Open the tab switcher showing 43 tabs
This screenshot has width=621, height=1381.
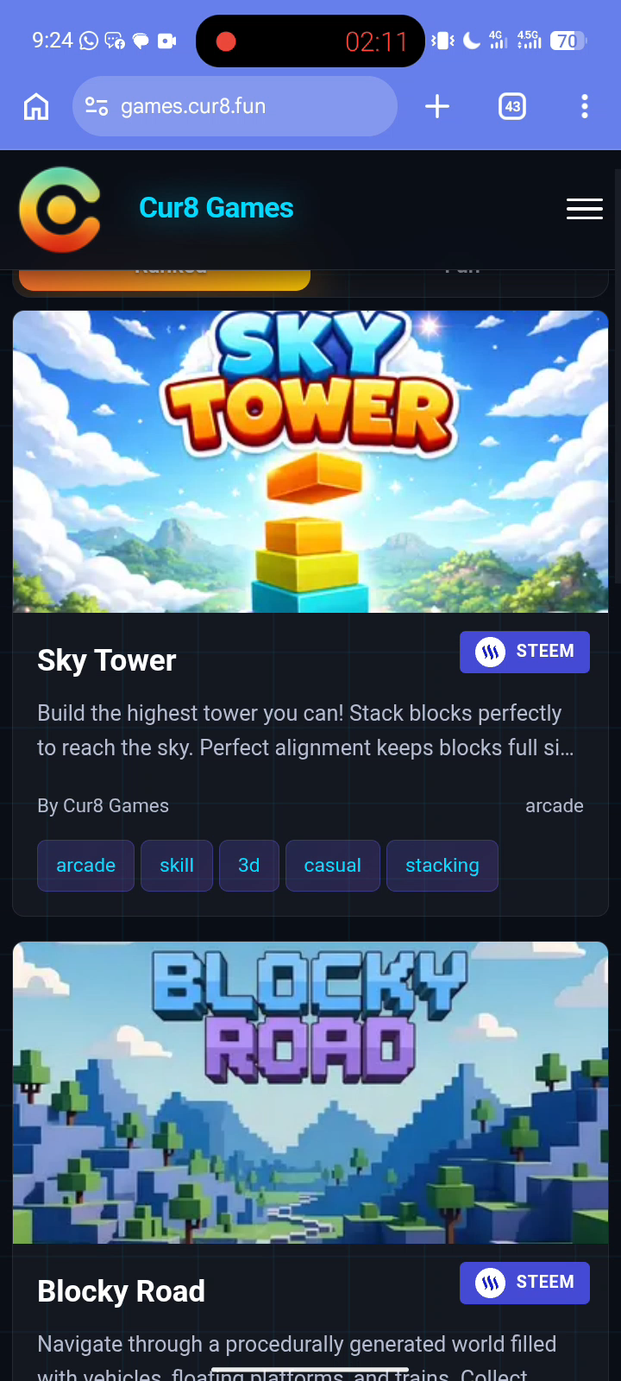(512, 106)
